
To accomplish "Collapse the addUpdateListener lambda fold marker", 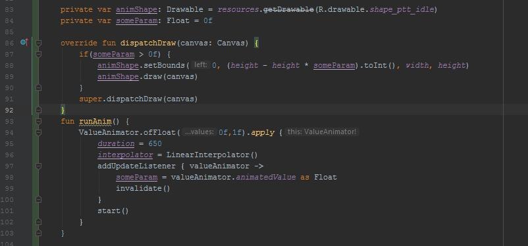I will point(38,166).
